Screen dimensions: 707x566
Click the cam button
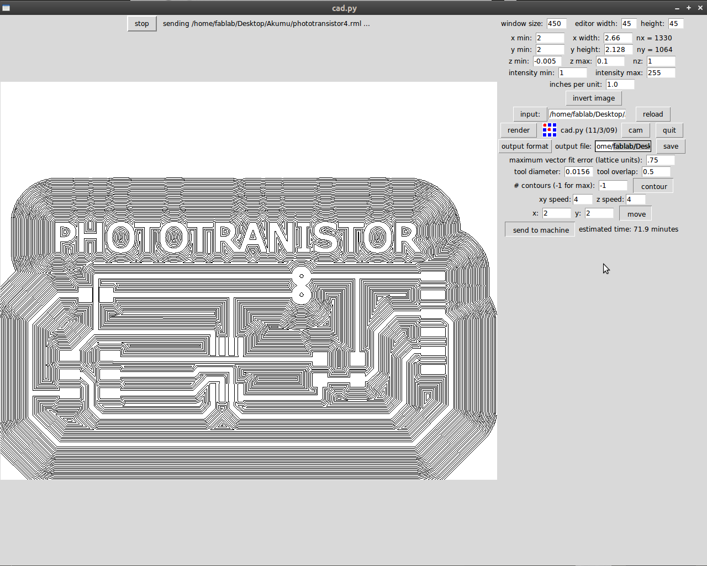click(636, 130)
